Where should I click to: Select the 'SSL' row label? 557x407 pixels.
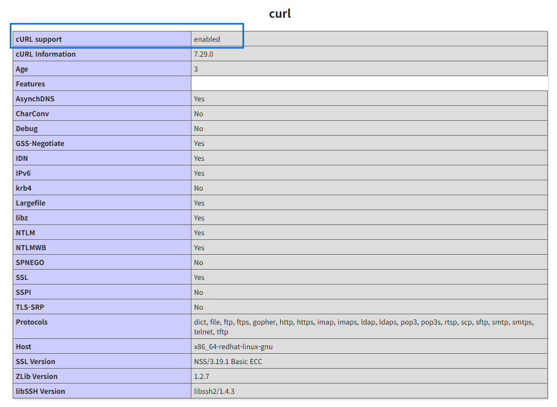point(22,278)
